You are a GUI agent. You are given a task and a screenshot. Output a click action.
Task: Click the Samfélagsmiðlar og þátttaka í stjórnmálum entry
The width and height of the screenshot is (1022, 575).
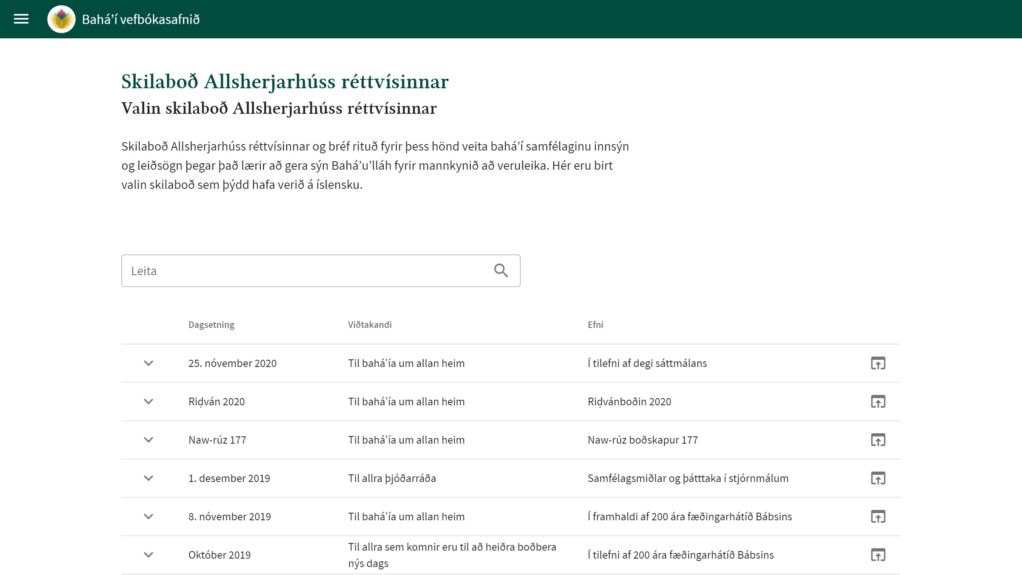click(688, 478)
